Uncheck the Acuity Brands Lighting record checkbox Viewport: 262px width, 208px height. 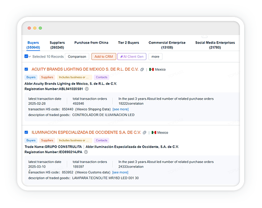(26, 69)
